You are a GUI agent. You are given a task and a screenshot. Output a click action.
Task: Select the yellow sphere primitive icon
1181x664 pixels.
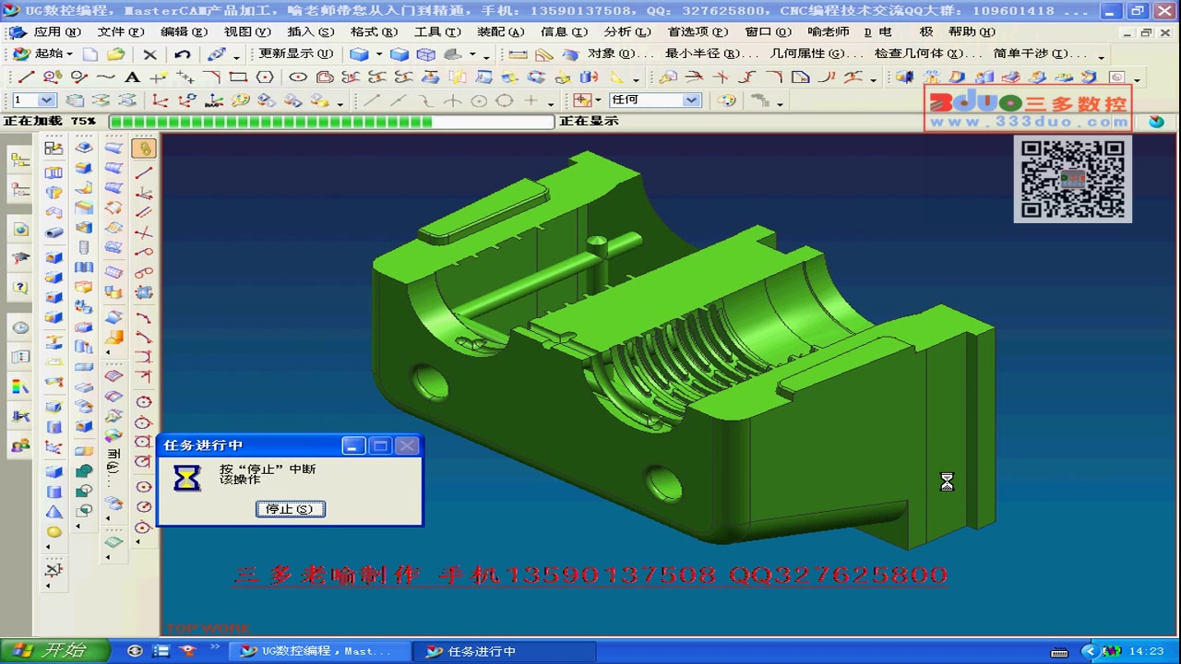54,532
